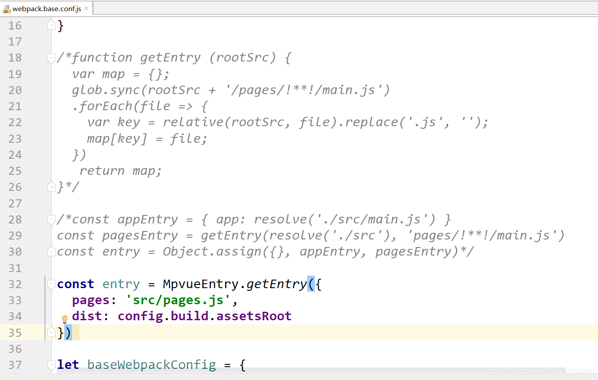Viewport: 598px width, 380px height.
Task: Click the 'baseWebpackConfig' variable on line 37
Action: (151, 365)
